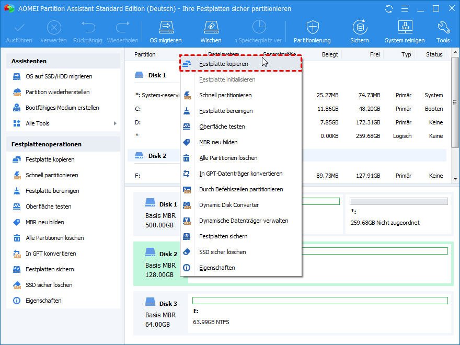The width and height of the screenshot is (460, 345).
Task: Click Alle Partitionen löschen in context menu
Action: point(241,158)
